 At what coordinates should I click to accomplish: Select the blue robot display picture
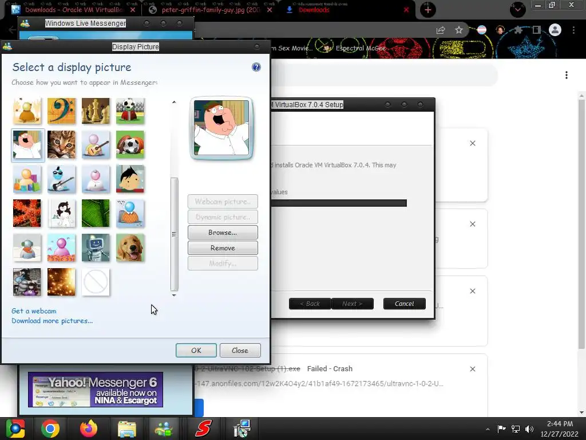[x=96, y=247]
